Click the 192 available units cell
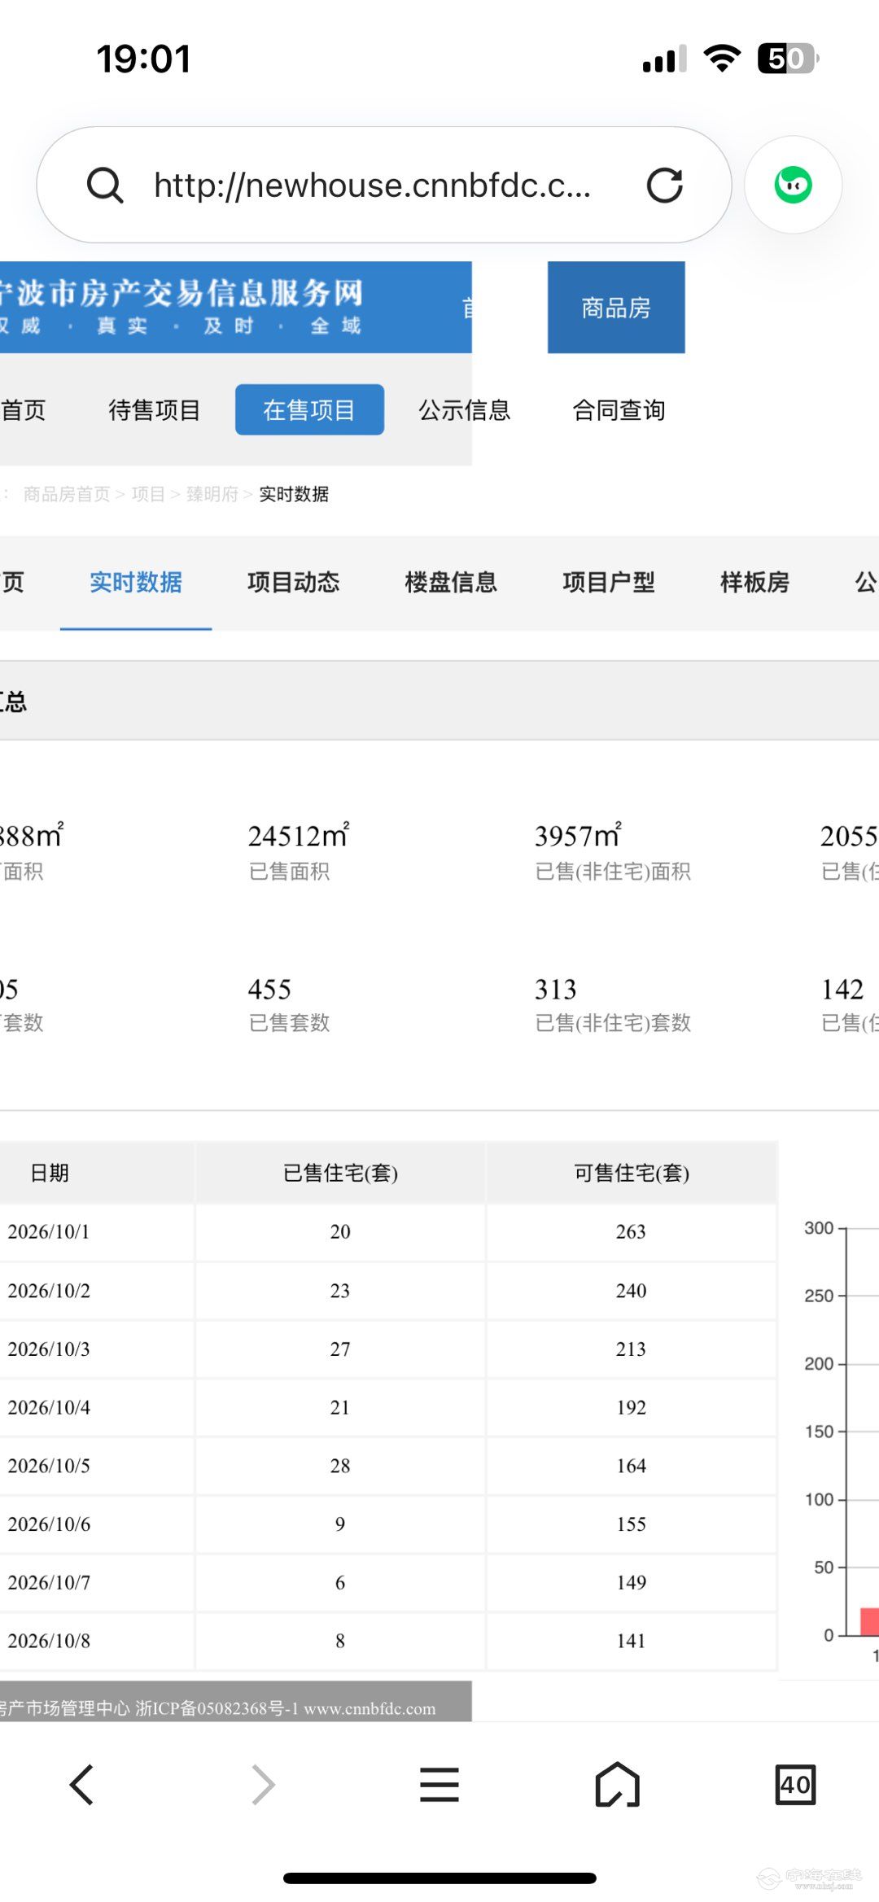Screen dimensions: 879x1902 click(x=632, y=1408)
